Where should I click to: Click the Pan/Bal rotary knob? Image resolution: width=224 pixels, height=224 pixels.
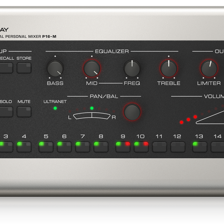pos(132,112)
